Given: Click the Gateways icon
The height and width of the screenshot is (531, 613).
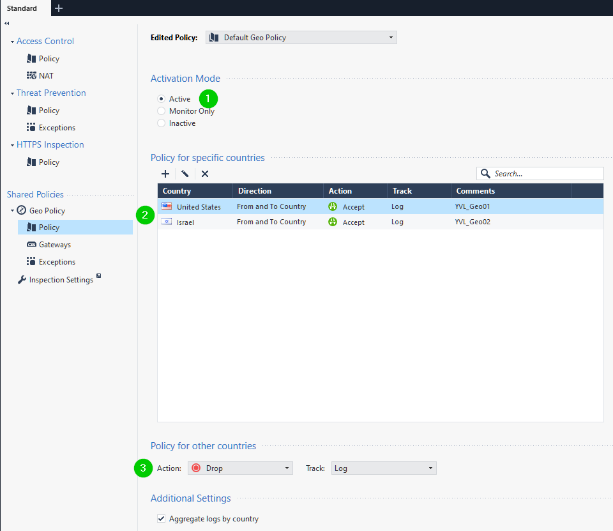Looking at the screenshot, I should pos(31,245).
